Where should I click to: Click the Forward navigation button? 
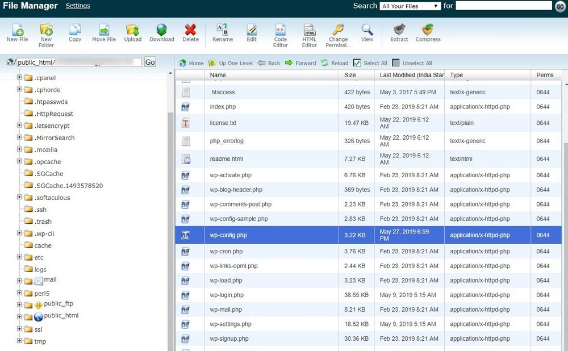coord(300,63)
